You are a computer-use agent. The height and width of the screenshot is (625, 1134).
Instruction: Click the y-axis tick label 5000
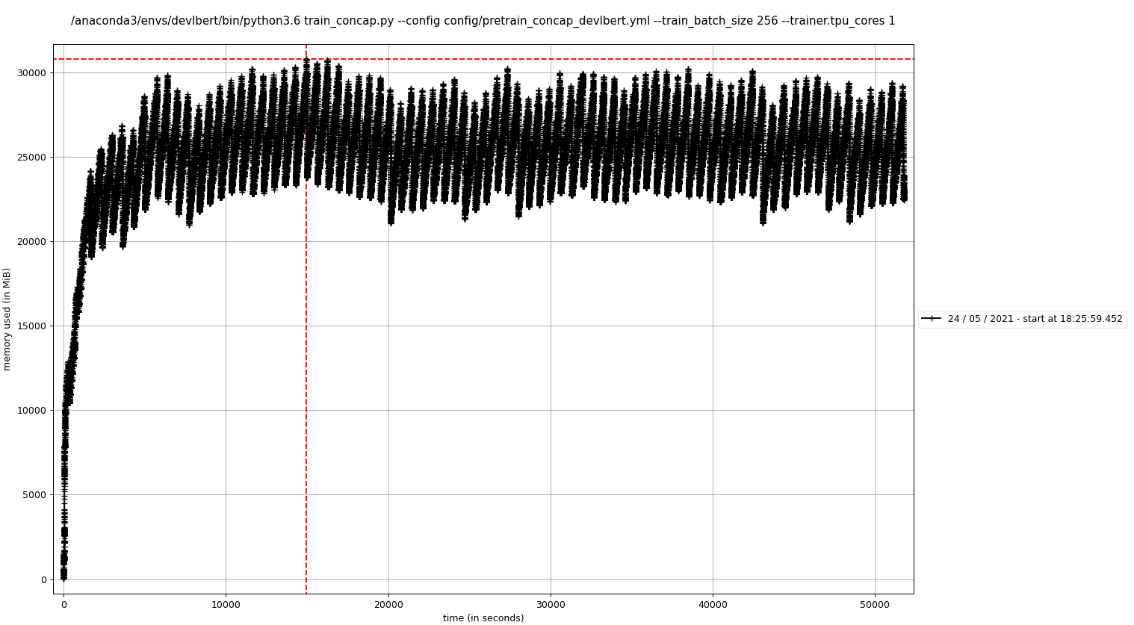[35, 494]
